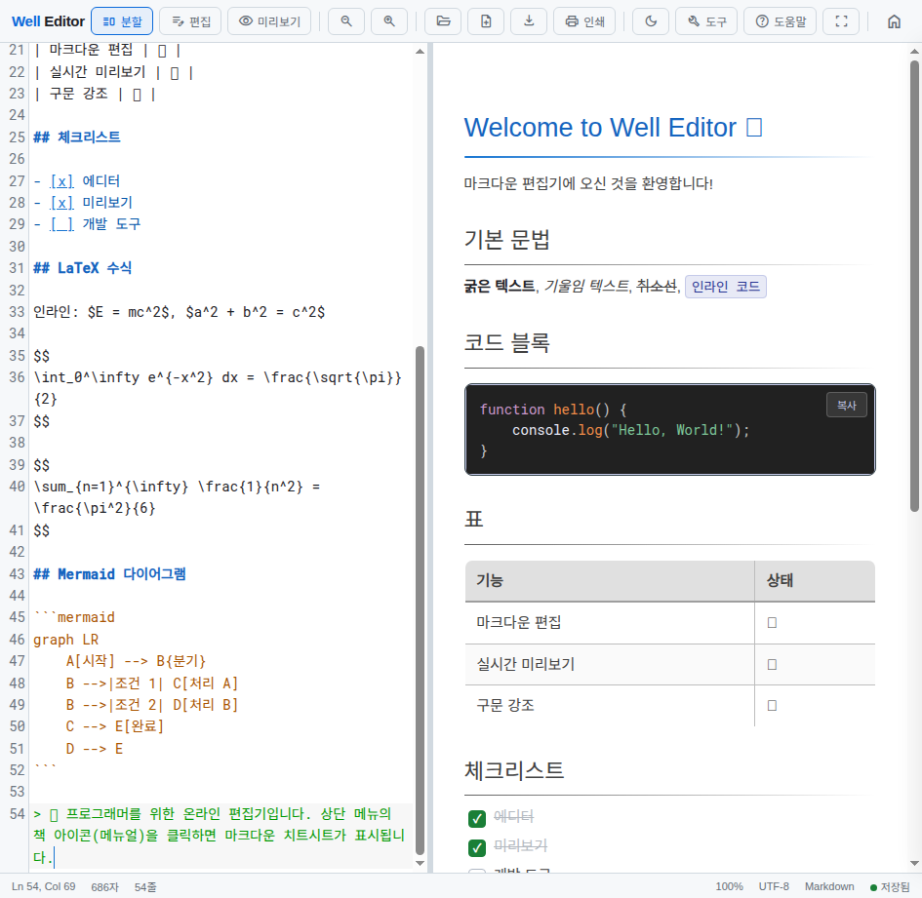Click line number 36 in the gutter
This screenshot has width=922, height=898.
pyautogui.click(x=17, y=377)
